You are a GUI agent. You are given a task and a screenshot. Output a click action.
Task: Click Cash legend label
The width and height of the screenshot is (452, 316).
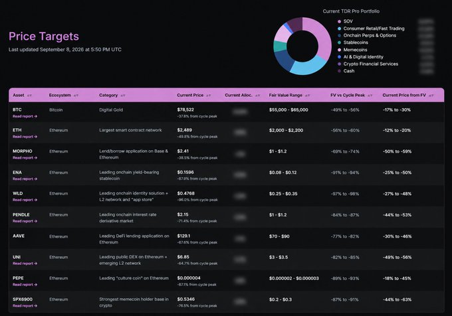point(349,71)
